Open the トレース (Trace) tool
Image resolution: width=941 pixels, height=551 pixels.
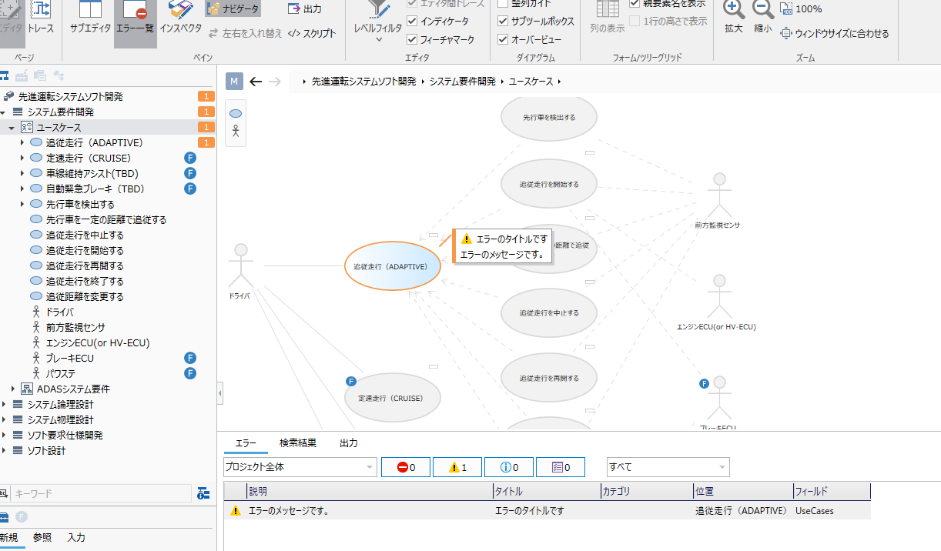pyautogui.click(x=40, y=17)
